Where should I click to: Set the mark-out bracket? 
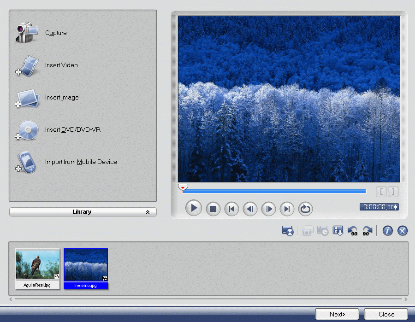click(393, 191)
